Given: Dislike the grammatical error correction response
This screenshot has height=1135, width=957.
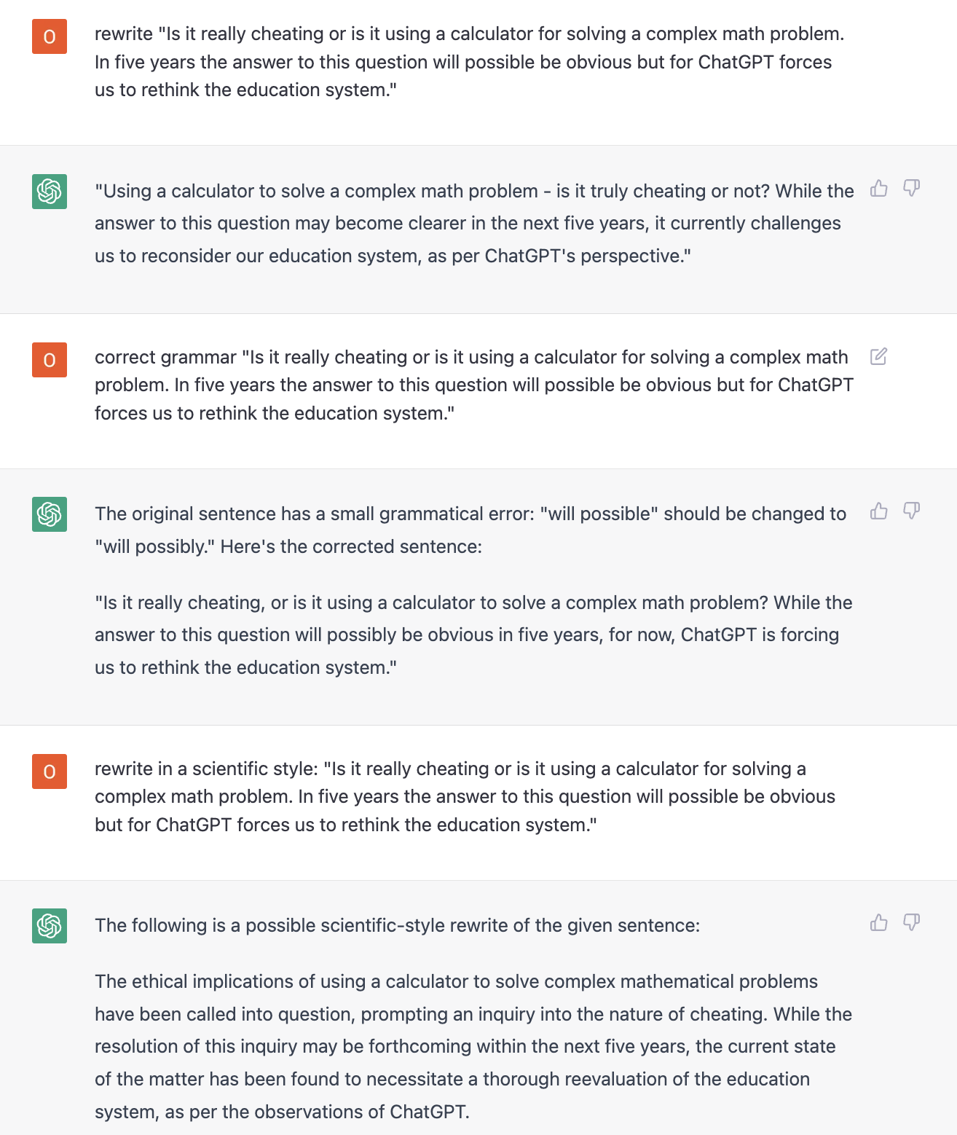Looking at the screenshot, I should click(x=911, y=511).
